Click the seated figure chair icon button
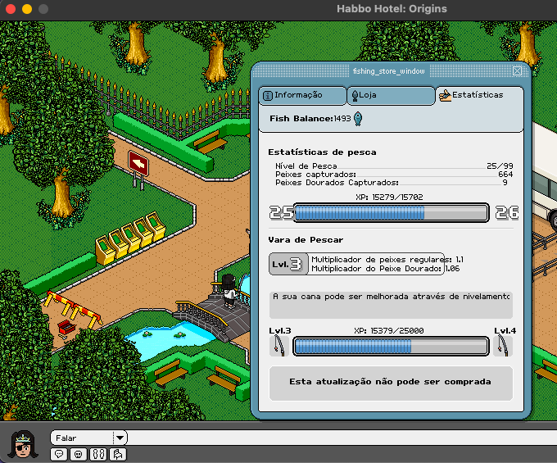Viewport: 557px width, 463px height. pyautogui.click(x=118, y=454)
